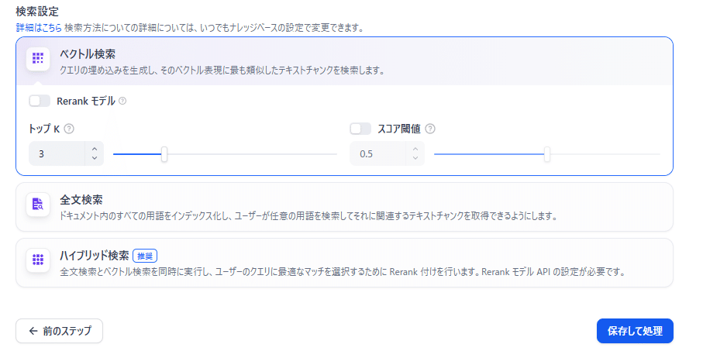Focus the score threshold 0.5 field
The image size is (703, 358).
click(x=378, y=153)
